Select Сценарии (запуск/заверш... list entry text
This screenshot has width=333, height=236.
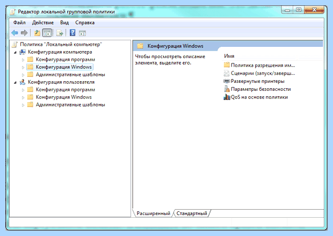(263, 73)
